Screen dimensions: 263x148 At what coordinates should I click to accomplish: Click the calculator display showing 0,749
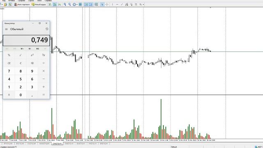point(26,40)
